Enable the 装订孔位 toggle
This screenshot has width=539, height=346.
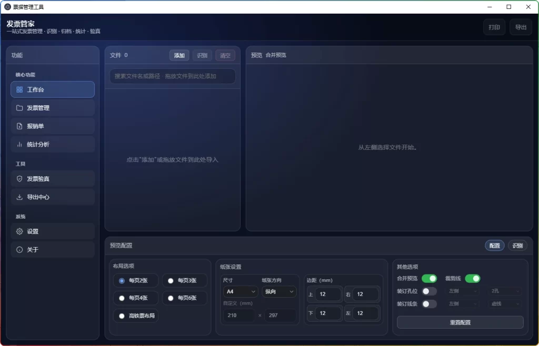pyautogui.click(x=430, y=291)
